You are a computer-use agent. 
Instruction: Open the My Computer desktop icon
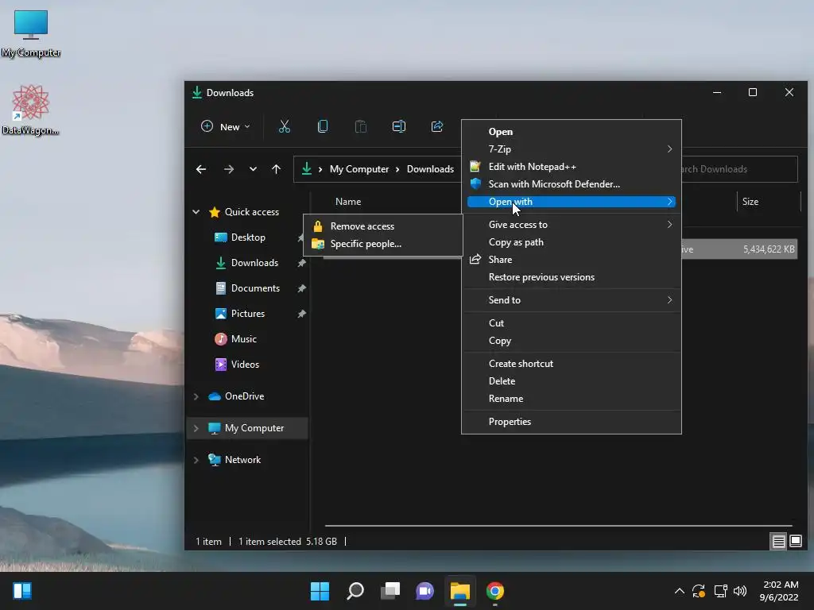[31, 33]
